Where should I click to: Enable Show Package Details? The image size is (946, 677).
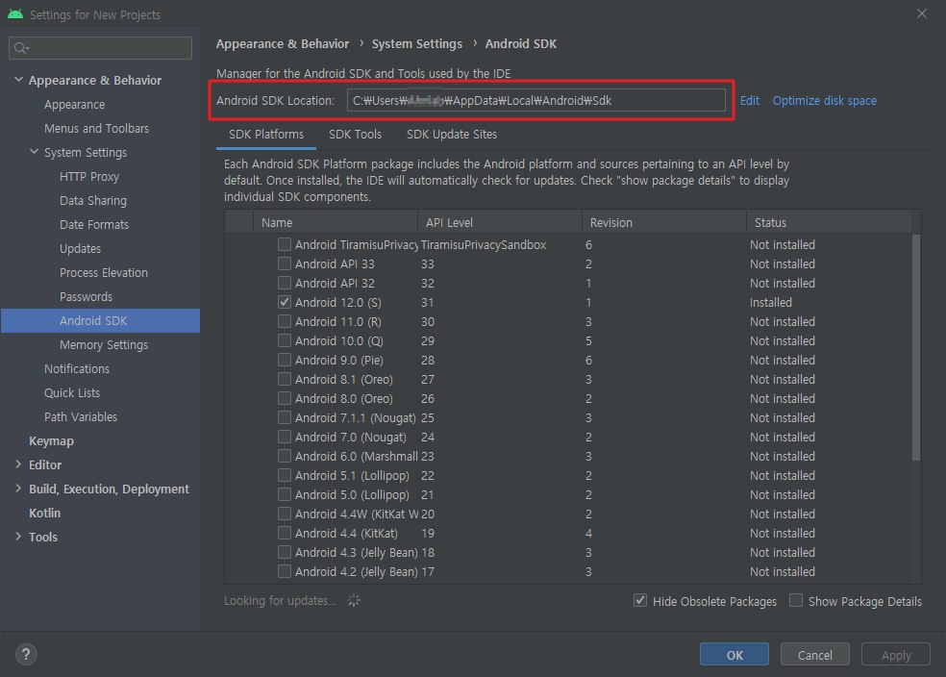(x=796, y=600)
